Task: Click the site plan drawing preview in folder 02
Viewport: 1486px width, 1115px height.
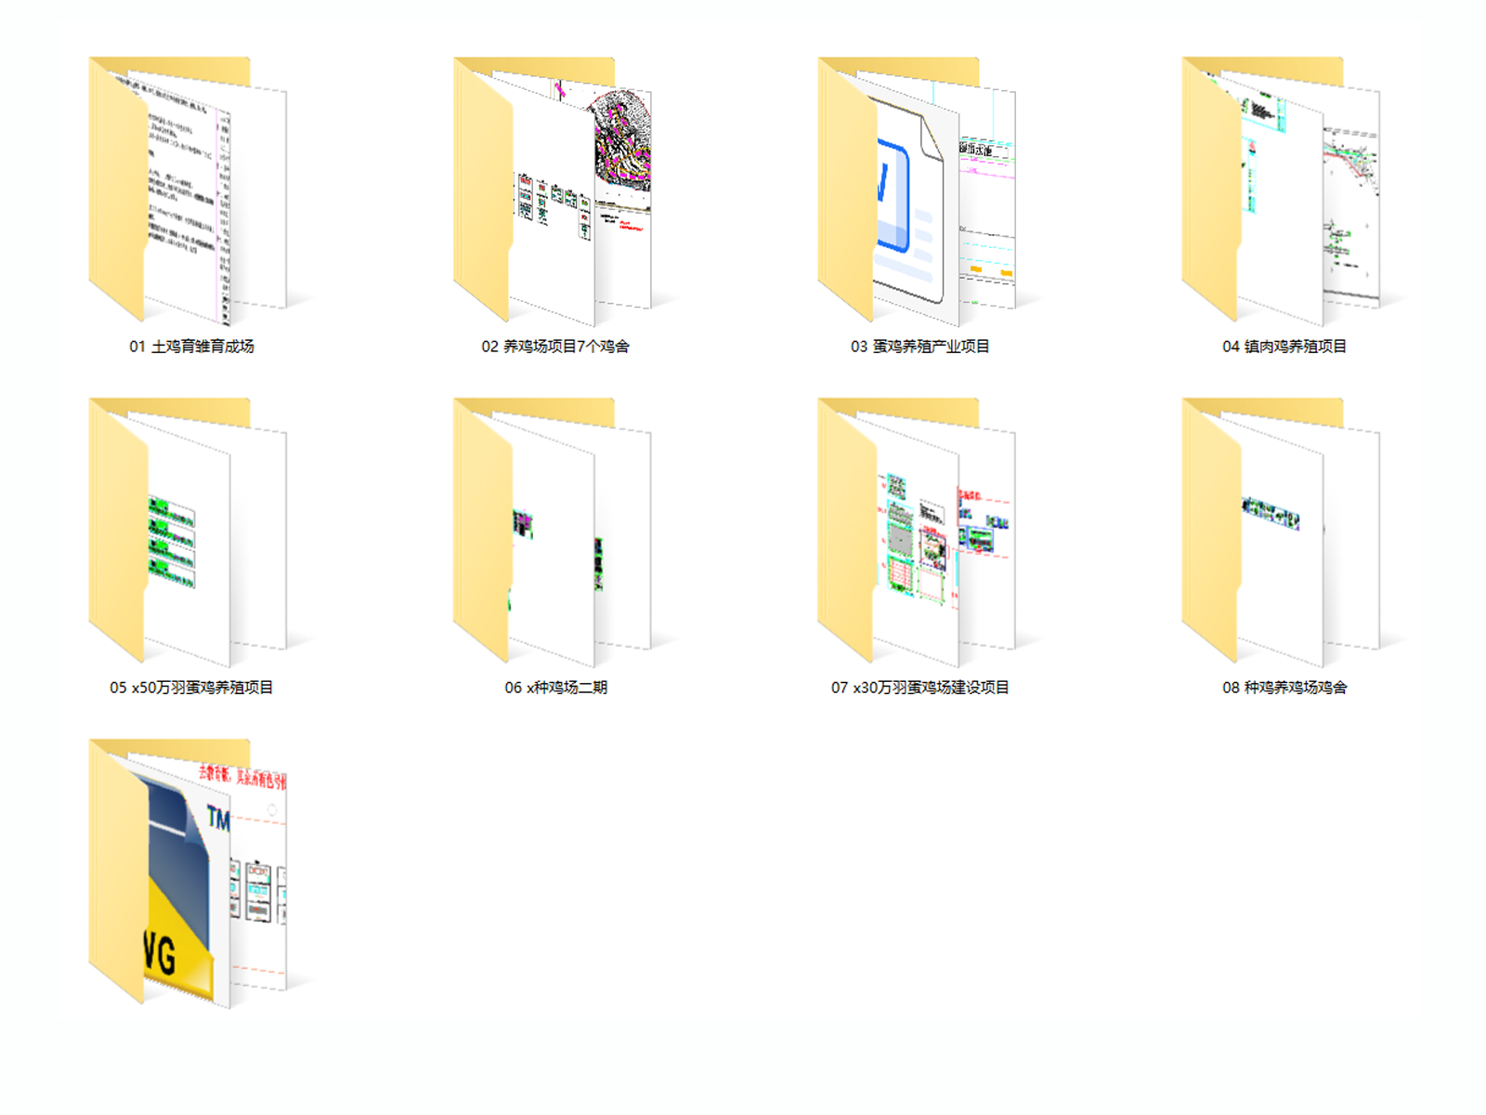Action: pyautogui.click(x=622, y=144)
